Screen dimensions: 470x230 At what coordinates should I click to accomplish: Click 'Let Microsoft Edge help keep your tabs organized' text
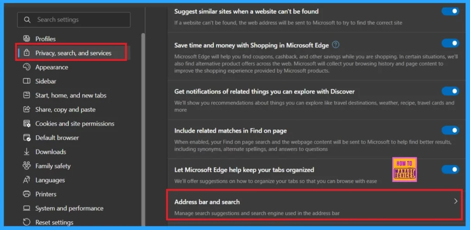point(244,170)
